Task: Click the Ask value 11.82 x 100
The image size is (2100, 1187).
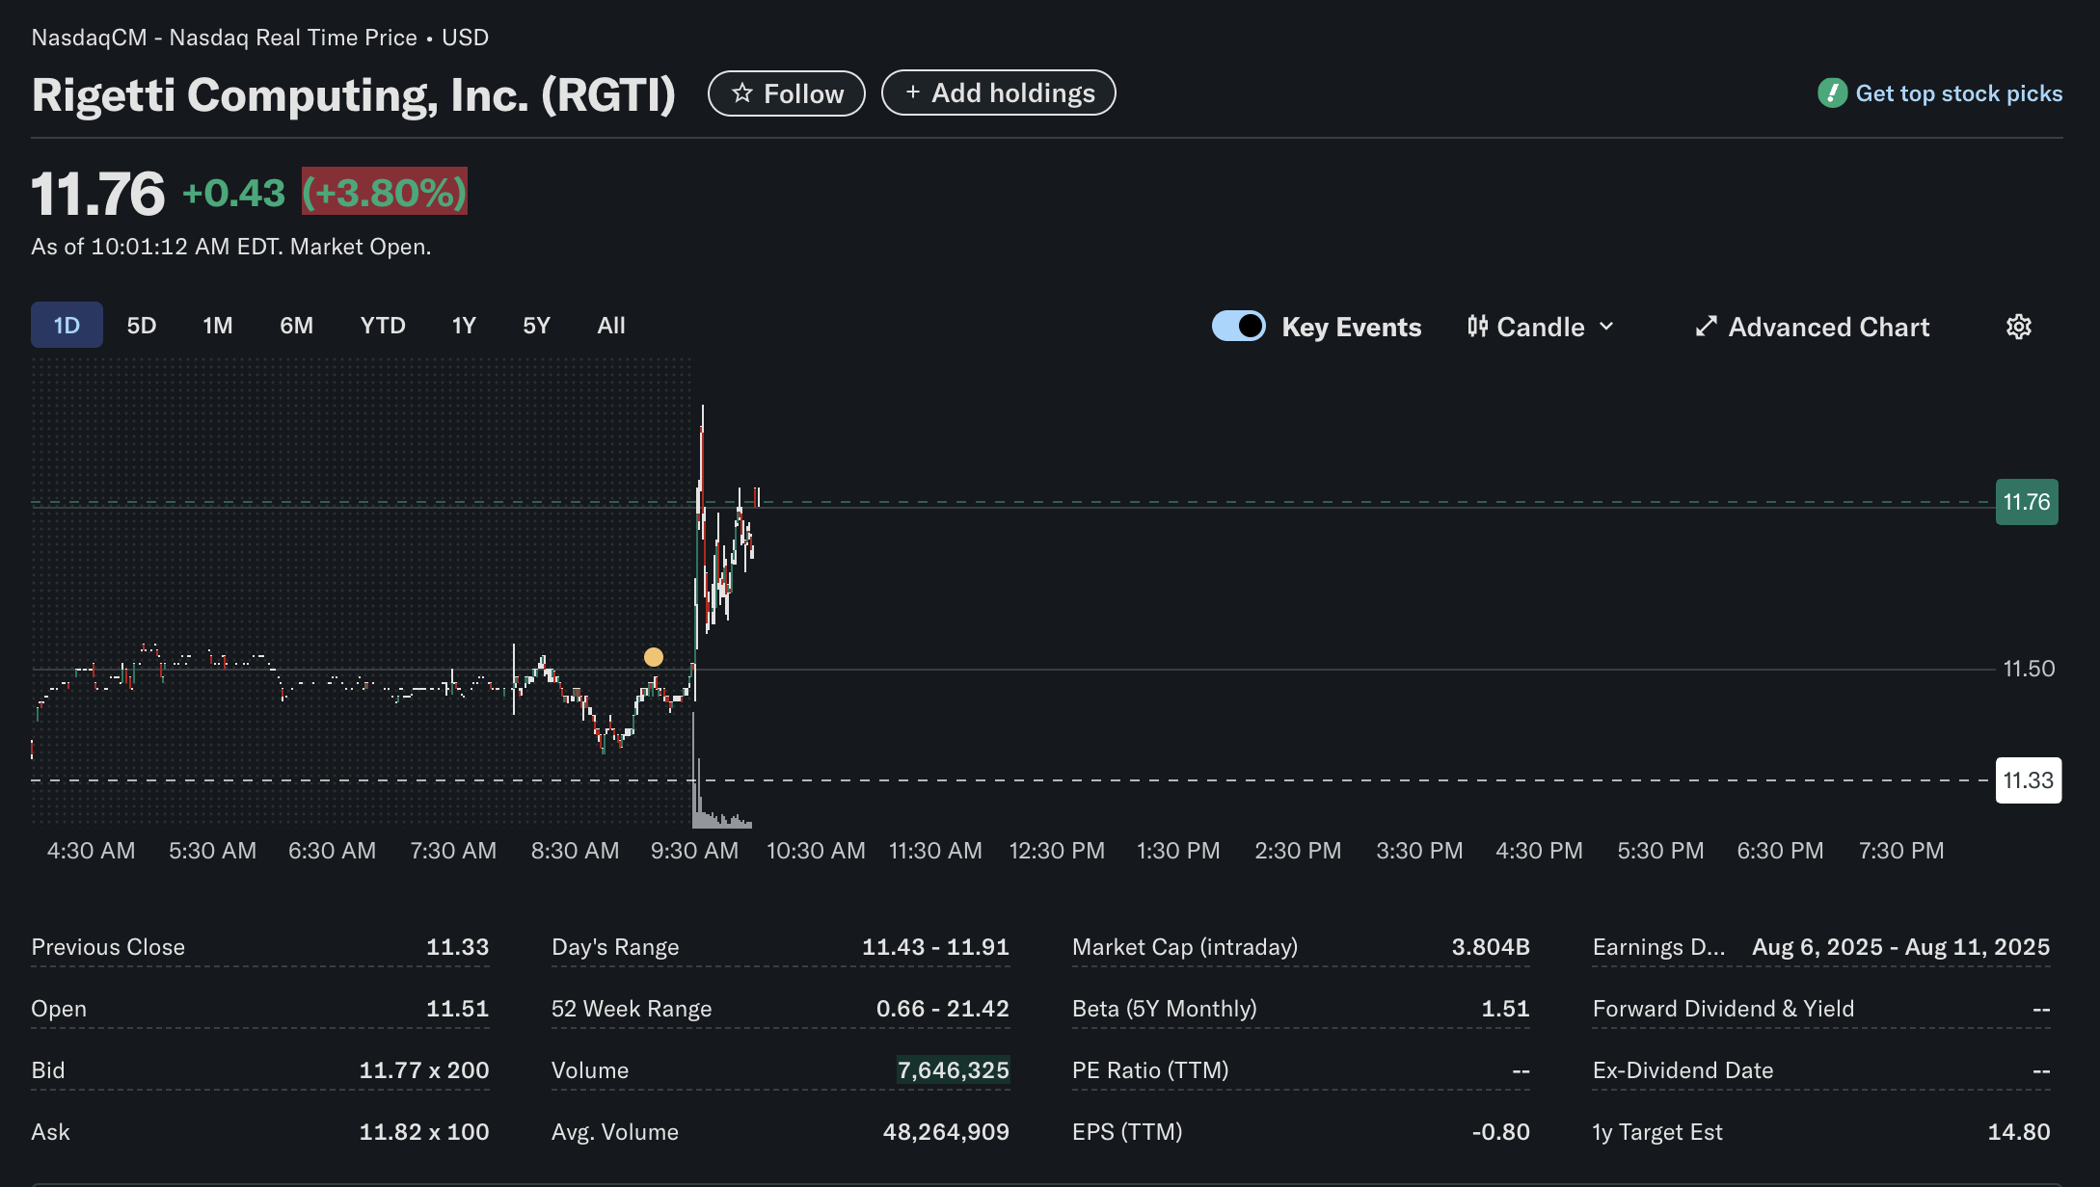Action: (x=424, y=1132)
